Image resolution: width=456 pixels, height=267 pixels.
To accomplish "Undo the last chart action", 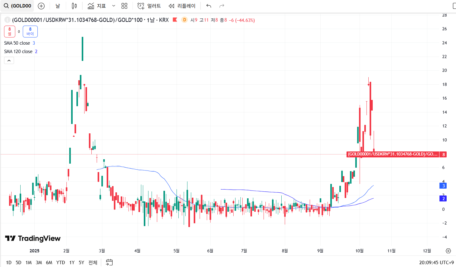I will pos(209,6).
